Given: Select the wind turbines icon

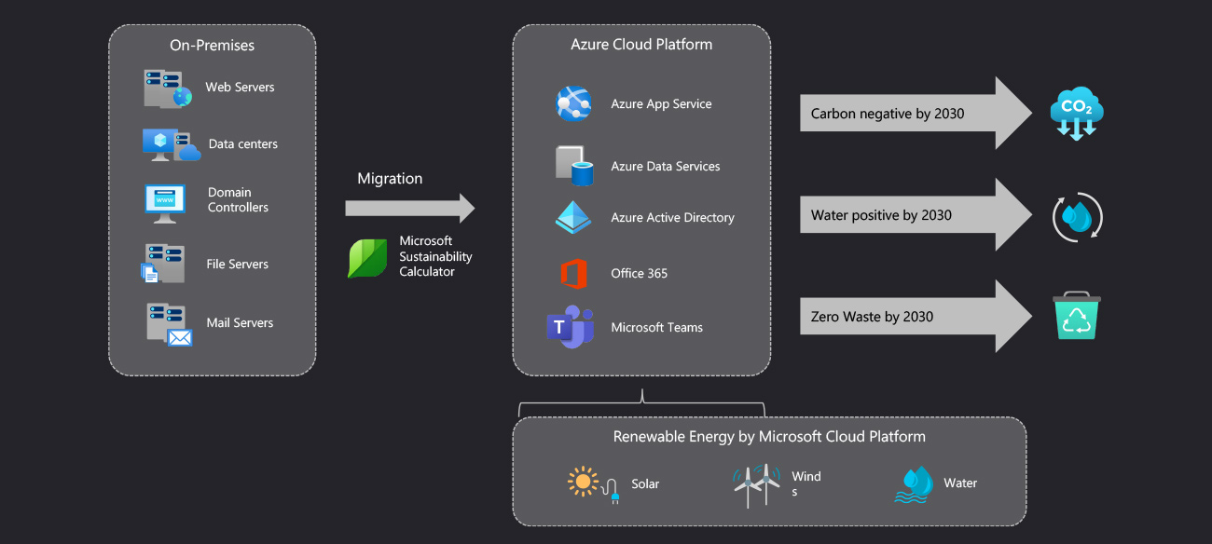Looking at the screenshot, I should pos(756,483).
